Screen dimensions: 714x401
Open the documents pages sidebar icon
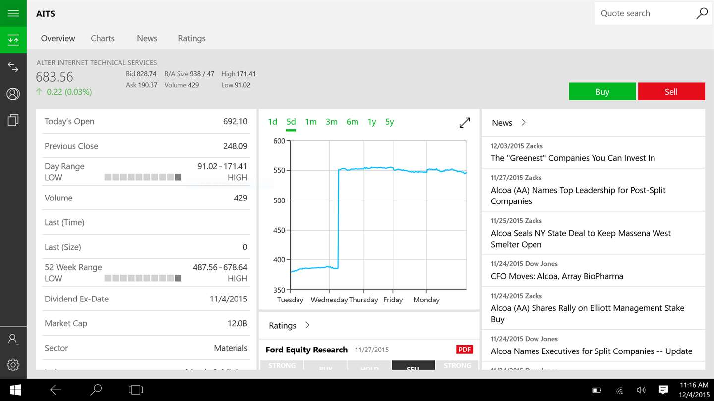tap(13, 120)
